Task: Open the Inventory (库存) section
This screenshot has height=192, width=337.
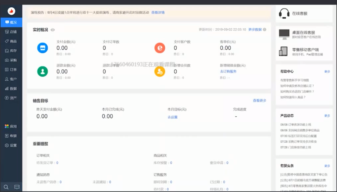Action: [x=11, y=51]
